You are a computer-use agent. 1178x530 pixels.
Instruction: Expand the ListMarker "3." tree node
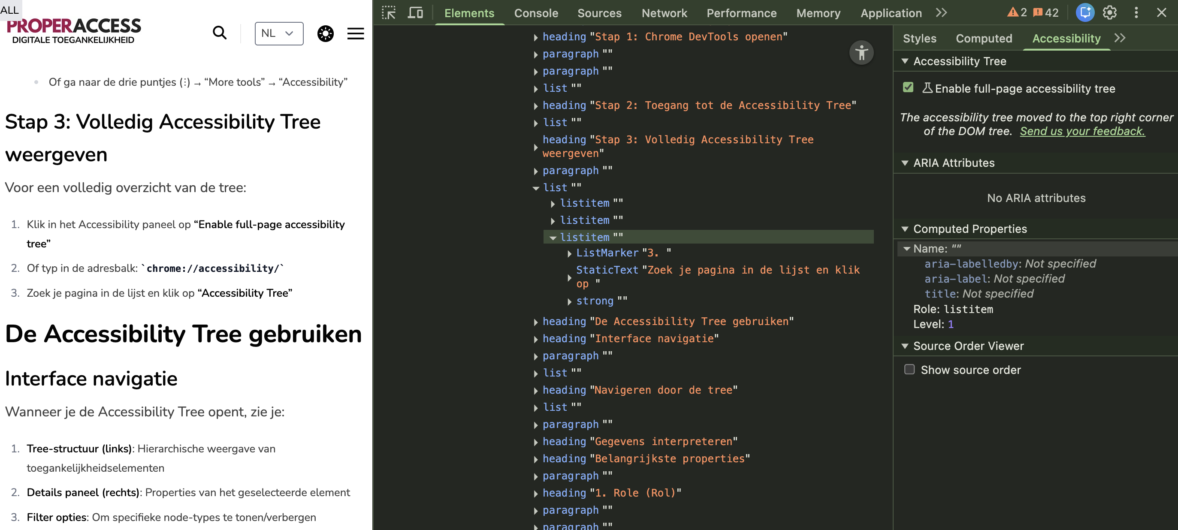(x=569, y=253)
